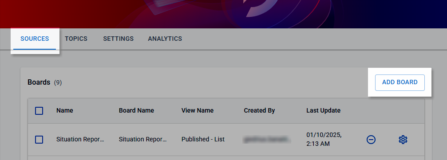Click the blurred creator name in Created By

pyautogui.click(x=266, y=139)
